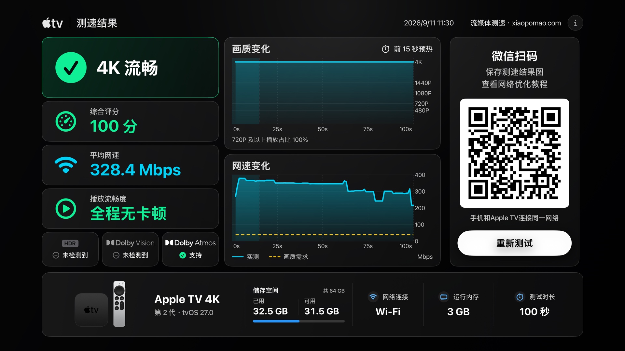Click the HDR badge icon
The width and height of the screenshot is (625, 351).
(x=70, y=243)
